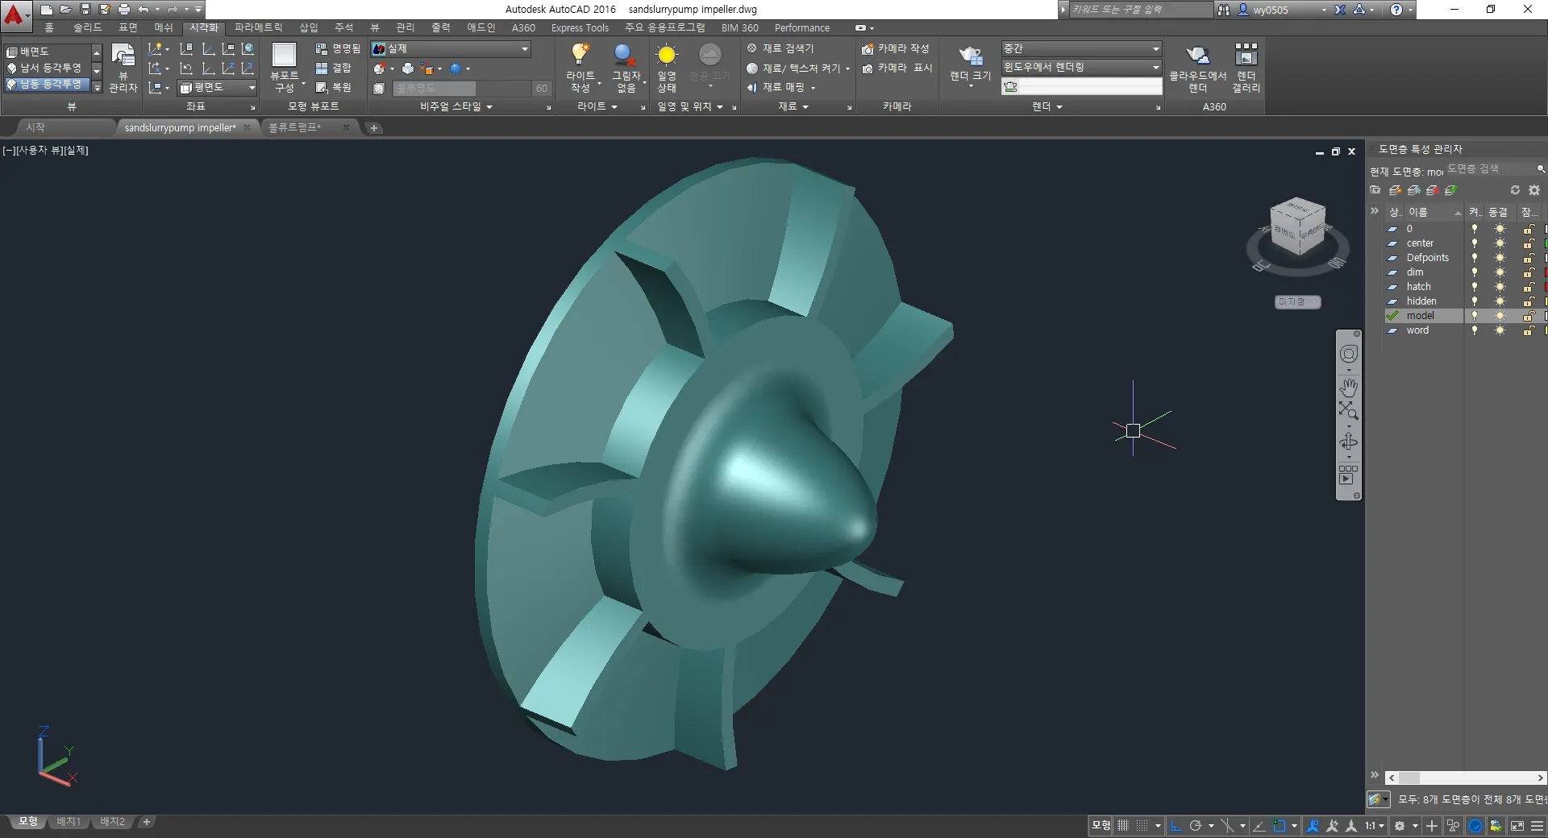Select the pan hand tool in navigation bar
The width and height of the screenshot is (1548, 838).
coord(1349,386)
